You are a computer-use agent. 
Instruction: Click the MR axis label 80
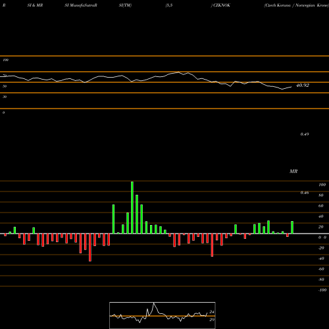(x=321, y=195)
